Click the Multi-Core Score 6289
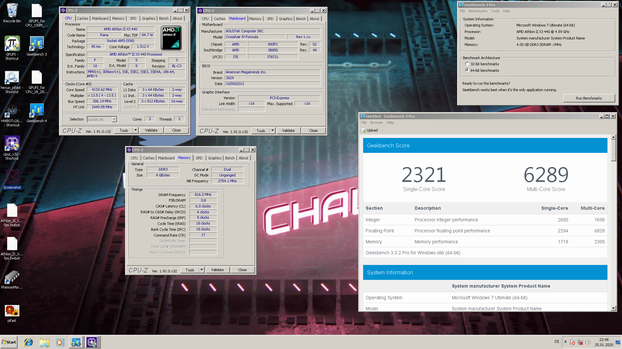Image resolution: width=622 pixels, height=349 pixels. click(546, 175)
